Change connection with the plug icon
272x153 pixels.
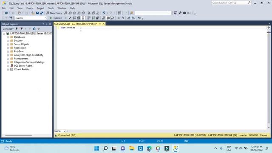(x=11, y=18)
